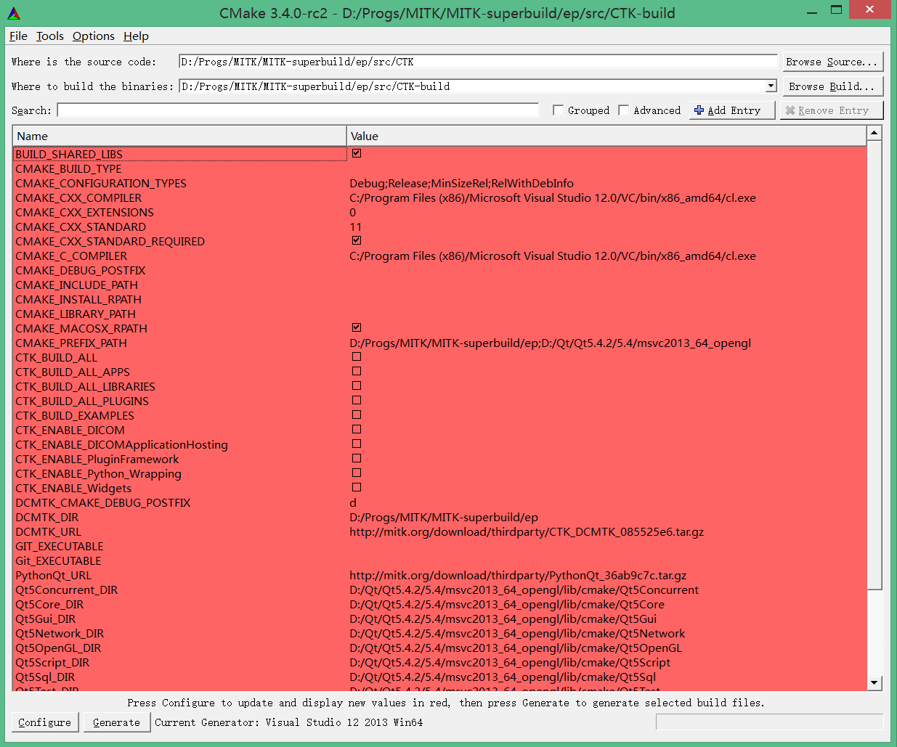Select the CMAKE_C_COMPILER entry

click(x=71, y=256)
